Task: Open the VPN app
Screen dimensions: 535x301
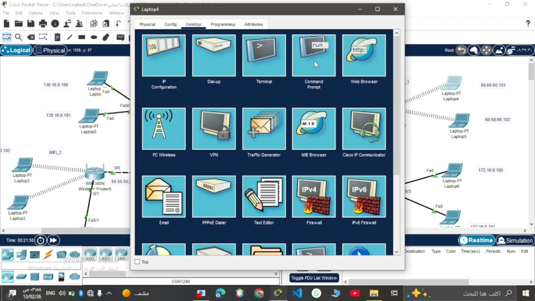Action: pyautogui.click(x=214, y=129)
